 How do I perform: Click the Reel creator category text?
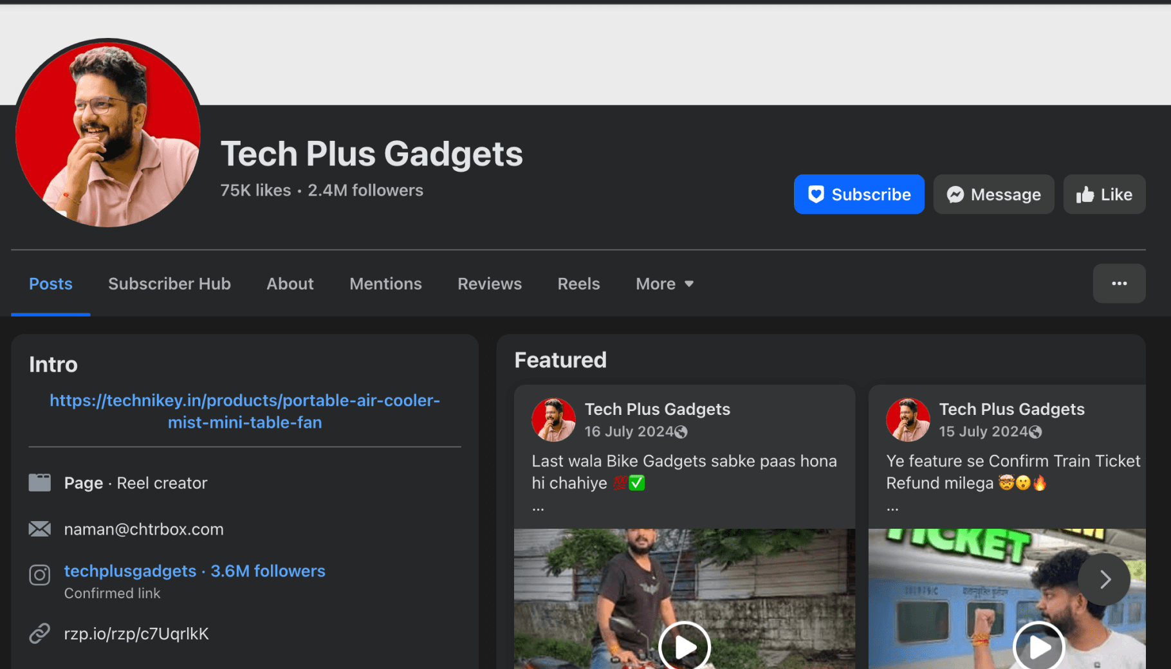click(x=162, y=483)
